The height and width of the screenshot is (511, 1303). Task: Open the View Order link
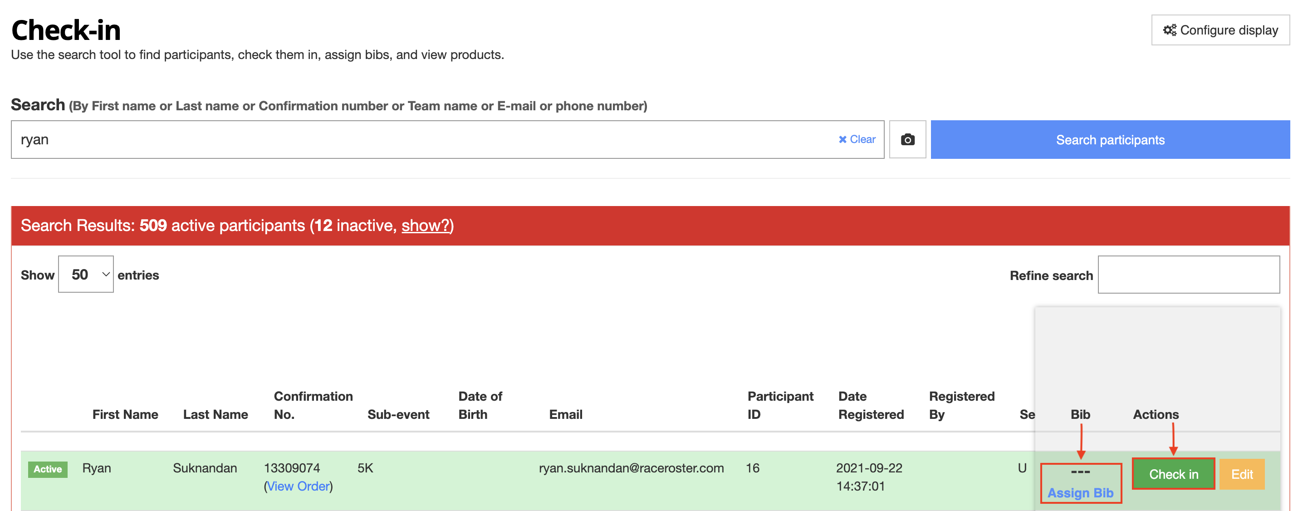(x=298, y=486)
